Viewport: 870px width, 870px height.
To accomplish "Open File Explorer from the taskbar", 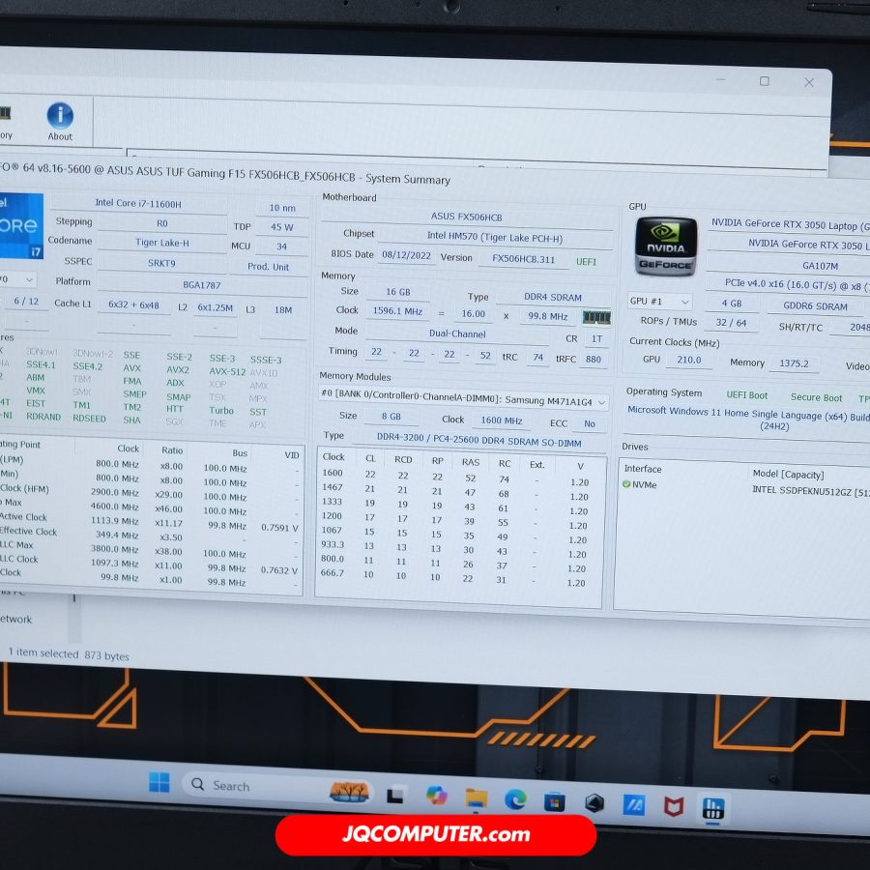I will click(476, 797).
